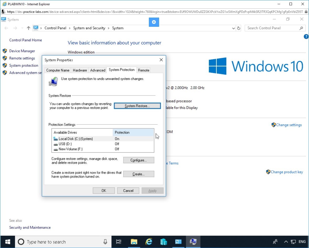The image size is (309, 248).
Task: Click the computer icon in address bar
Action: (36, 28)
